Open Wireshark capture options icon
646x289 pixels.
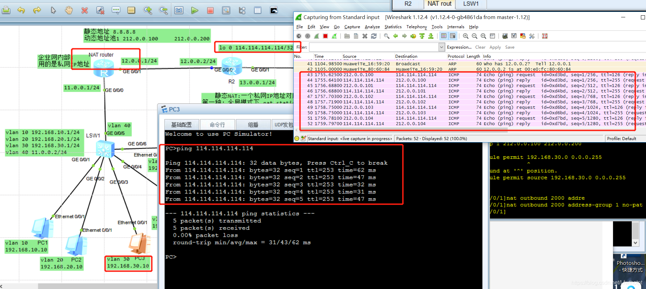click(x=308, y=36)
